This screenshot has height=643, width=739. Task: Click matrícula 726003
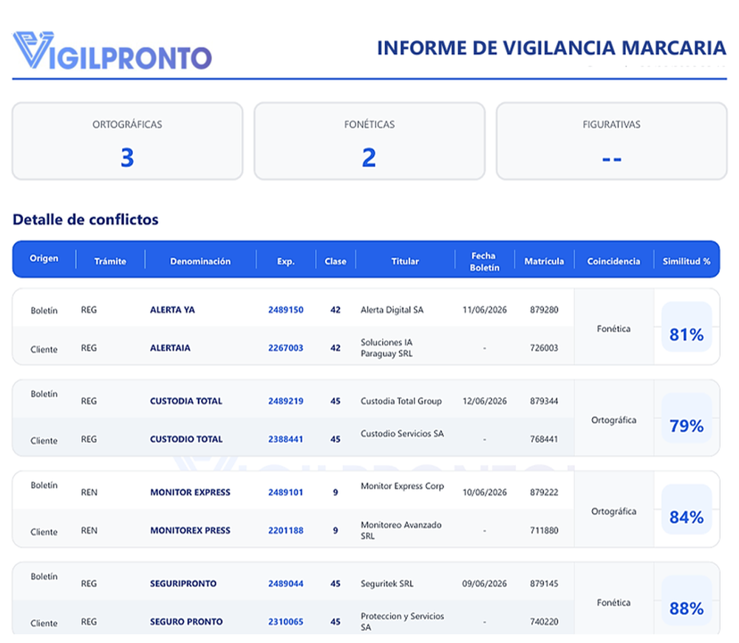point(544,348)
